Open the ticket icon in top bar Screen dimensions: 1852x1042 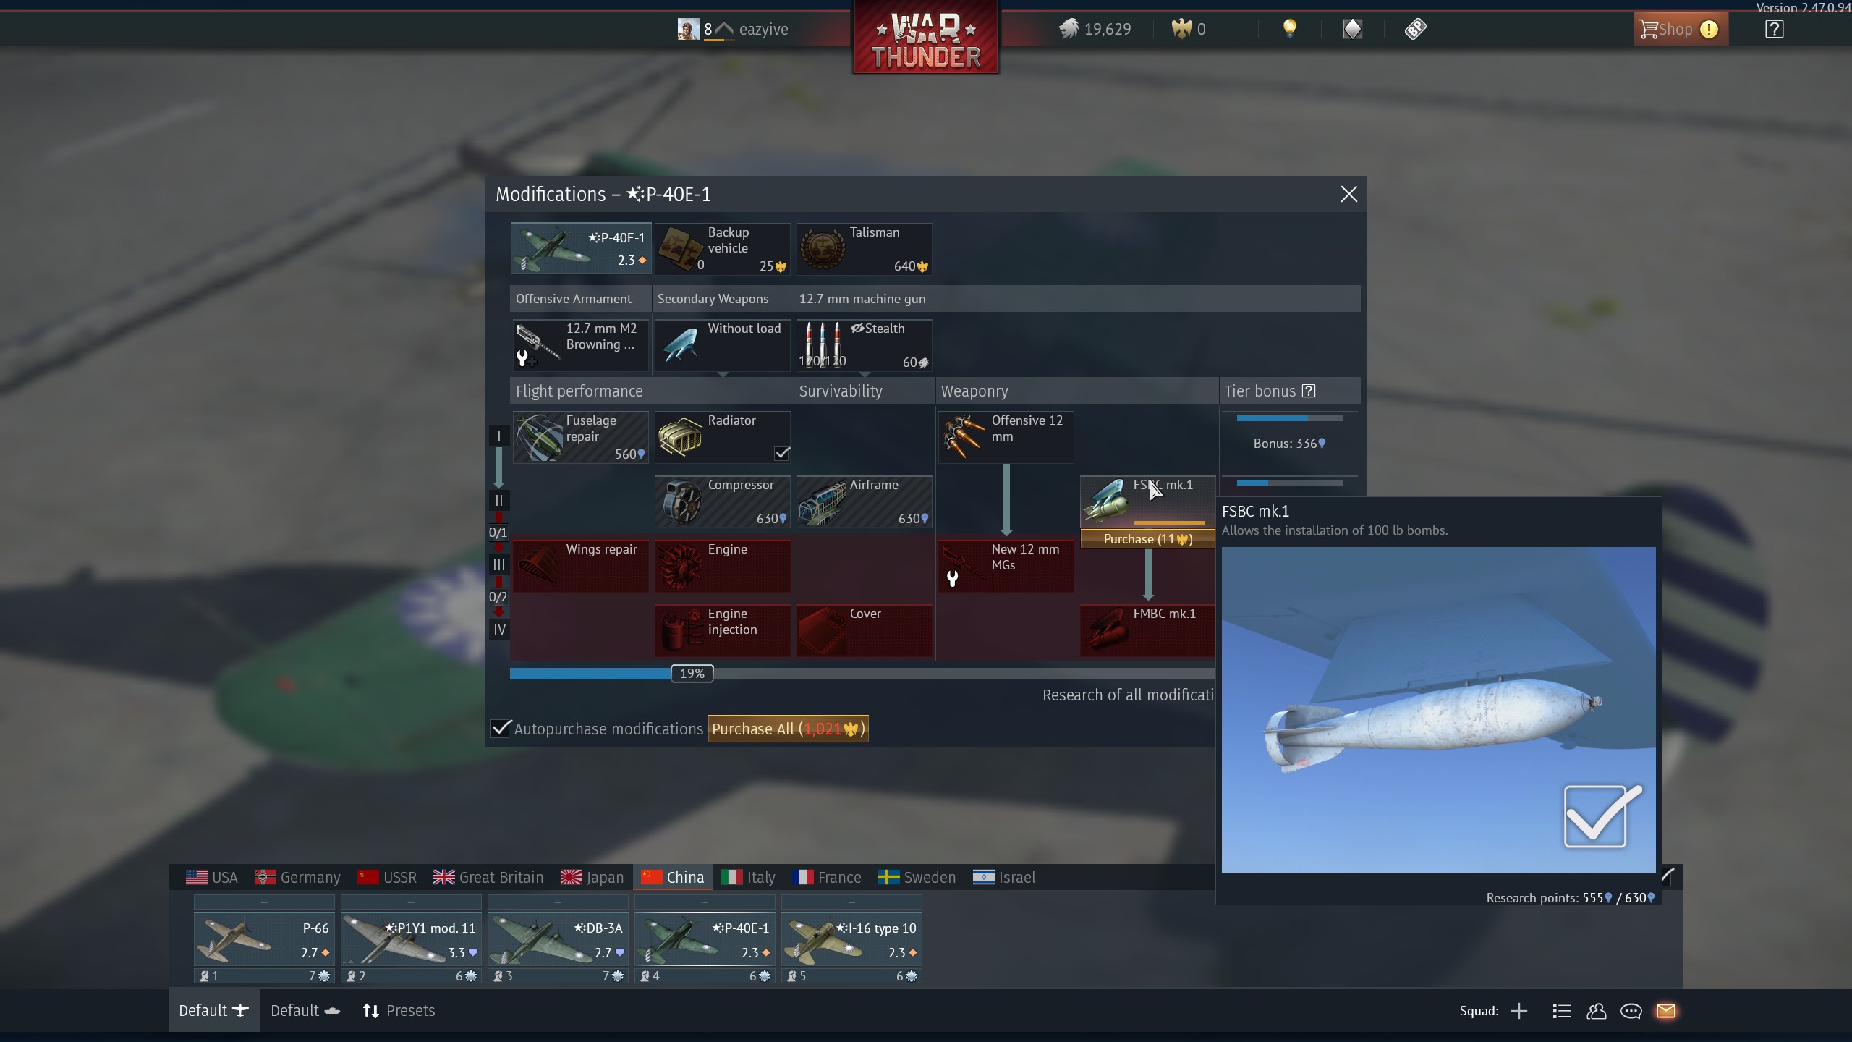tap(1415, 29)
